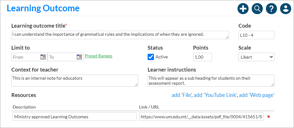Open the From date calendar icon
294x128 pixels.
tap(43, 57)
